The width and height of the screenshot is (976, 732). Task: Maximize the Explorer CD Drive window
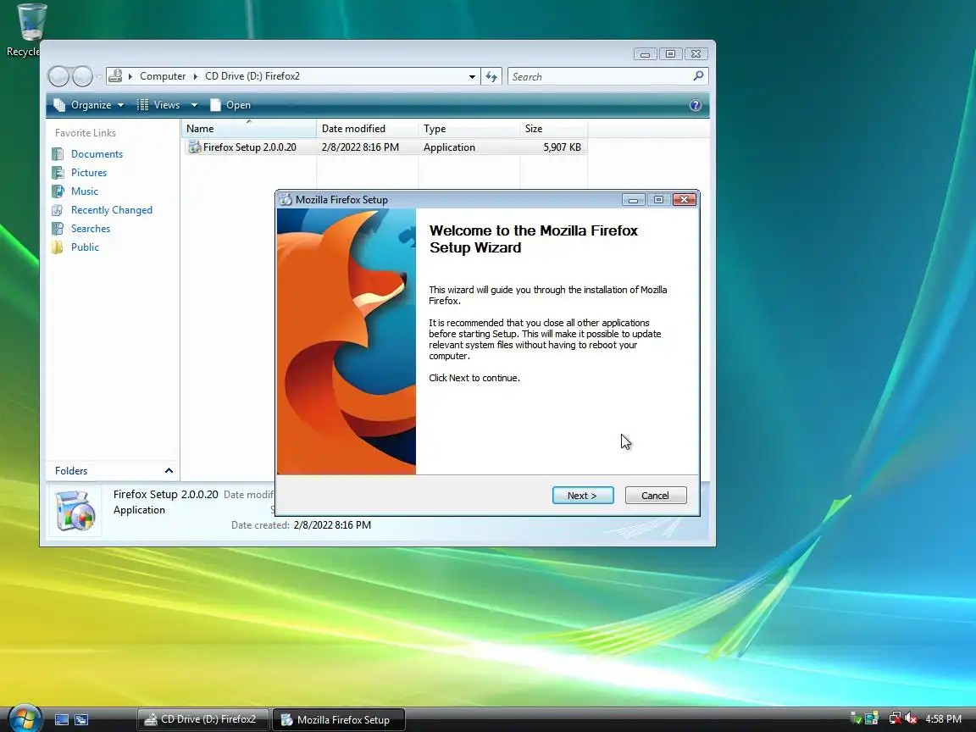(670, 54)
